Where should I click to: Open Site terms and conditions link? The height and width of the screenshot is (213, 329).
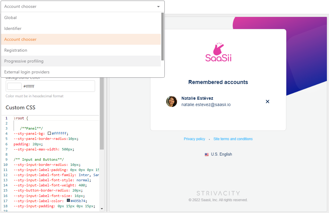(233, 139)
